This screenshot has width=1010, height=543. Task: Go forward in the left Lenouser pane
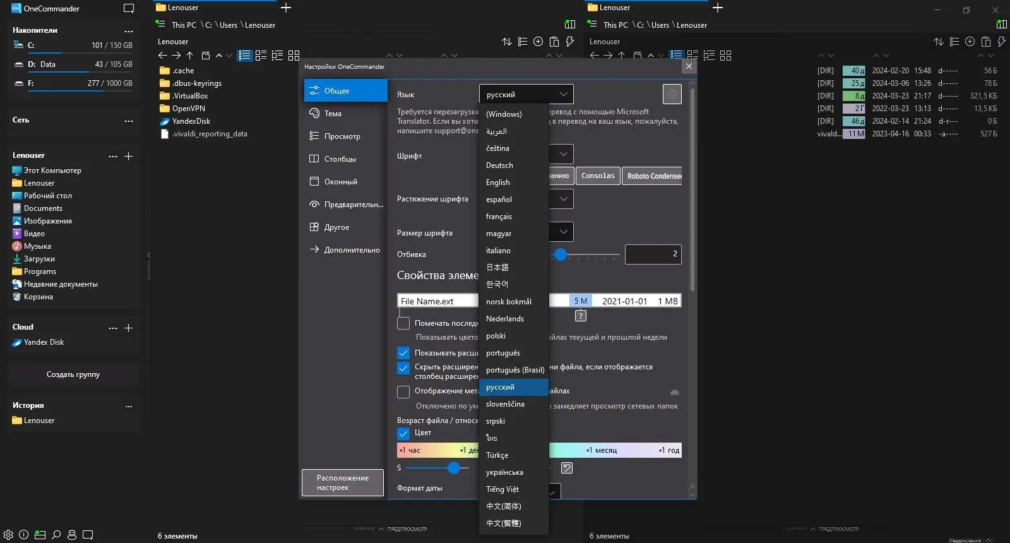176,56
